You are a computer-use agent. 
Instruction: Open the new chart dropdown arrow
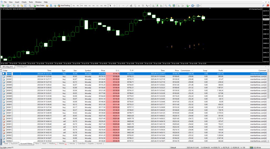[6, 5]
